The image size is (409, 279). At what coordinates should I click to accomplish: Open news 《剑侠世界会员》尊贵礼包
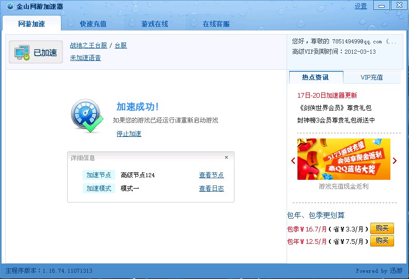[335, 107]
